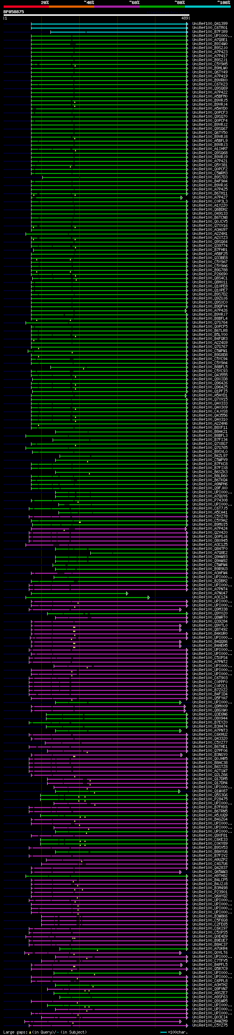
Task: Select the UniRef100_A1IHM7 label
Action: (x=210, y=149)
